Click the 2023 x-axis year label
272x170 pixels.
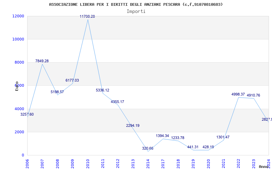click(254, 164)
